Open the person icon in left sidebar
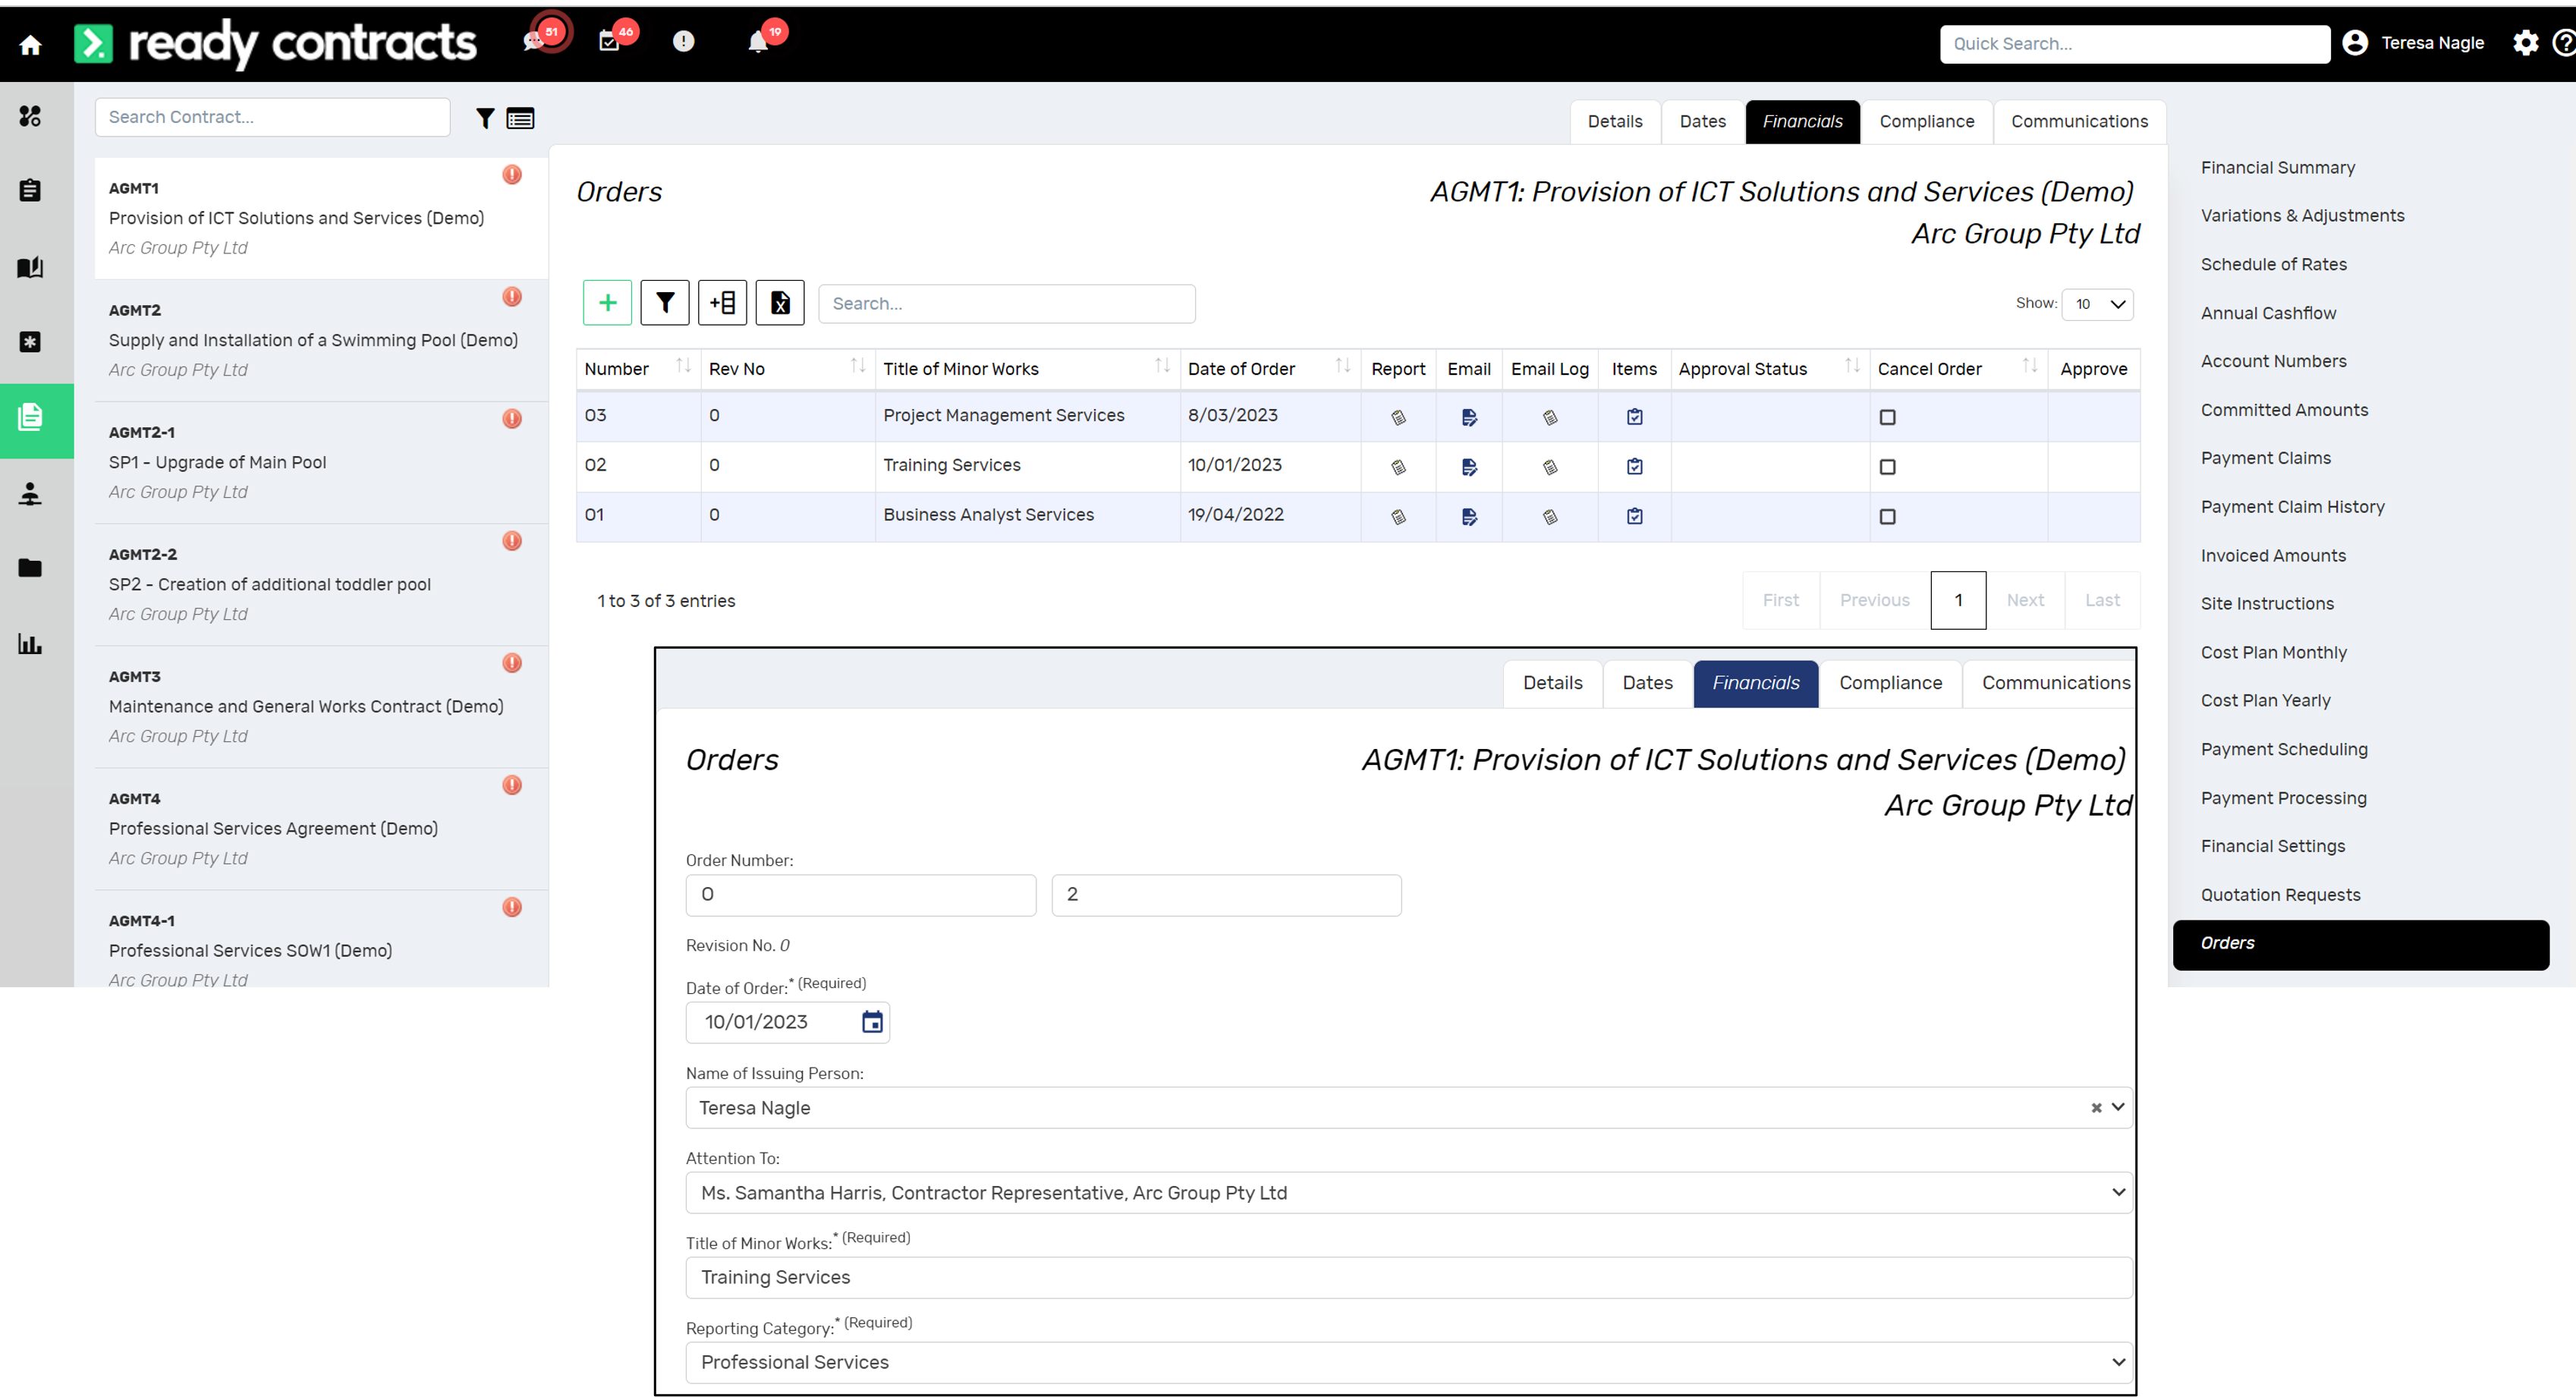The image size is (2576, 1397). coord(30,493)
